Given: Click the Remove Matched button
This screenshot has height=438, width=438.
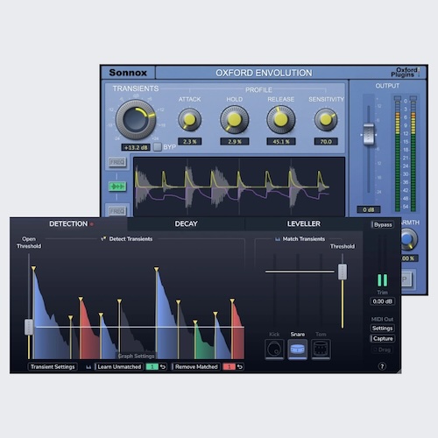Looking at the screenshot, I should coord(196,367).
